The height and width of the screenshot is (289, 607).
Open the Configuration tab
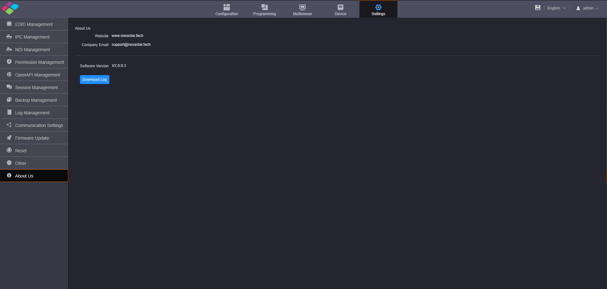click(227, 9)
